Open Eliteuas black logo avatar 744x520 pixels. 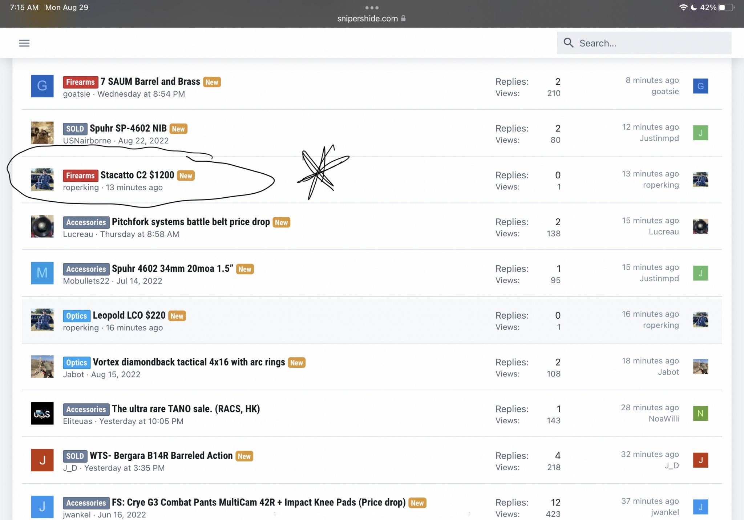[x=42, y=413]
